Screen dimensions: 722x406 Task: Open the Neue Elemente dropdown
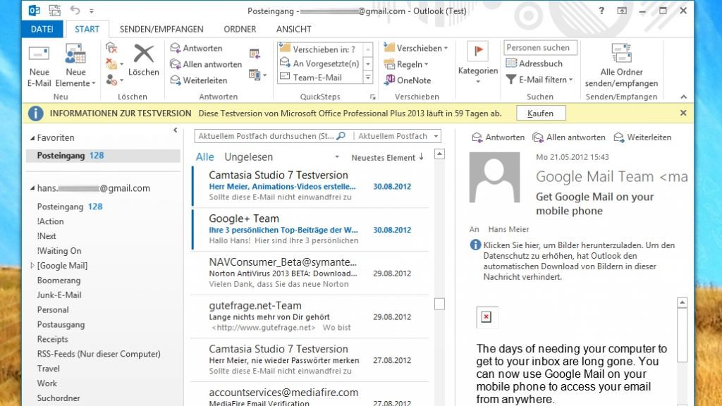tap(75, 83)
